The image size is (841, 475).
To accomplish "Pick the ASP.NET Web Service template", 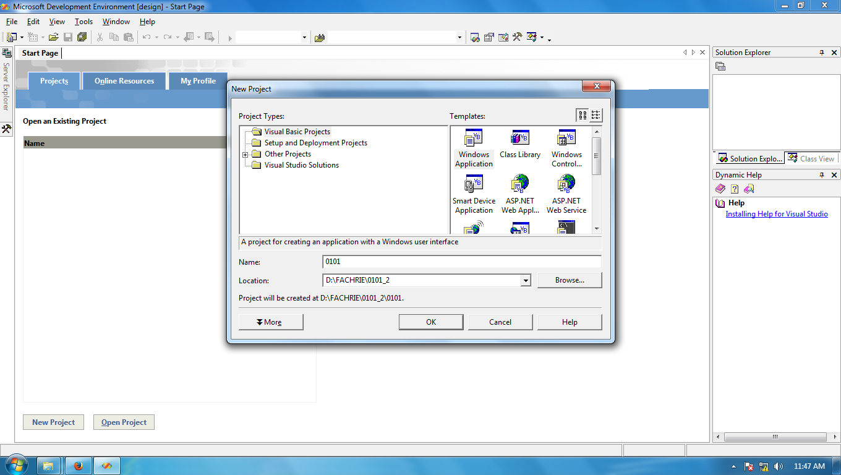I will (x=566, y=195).
